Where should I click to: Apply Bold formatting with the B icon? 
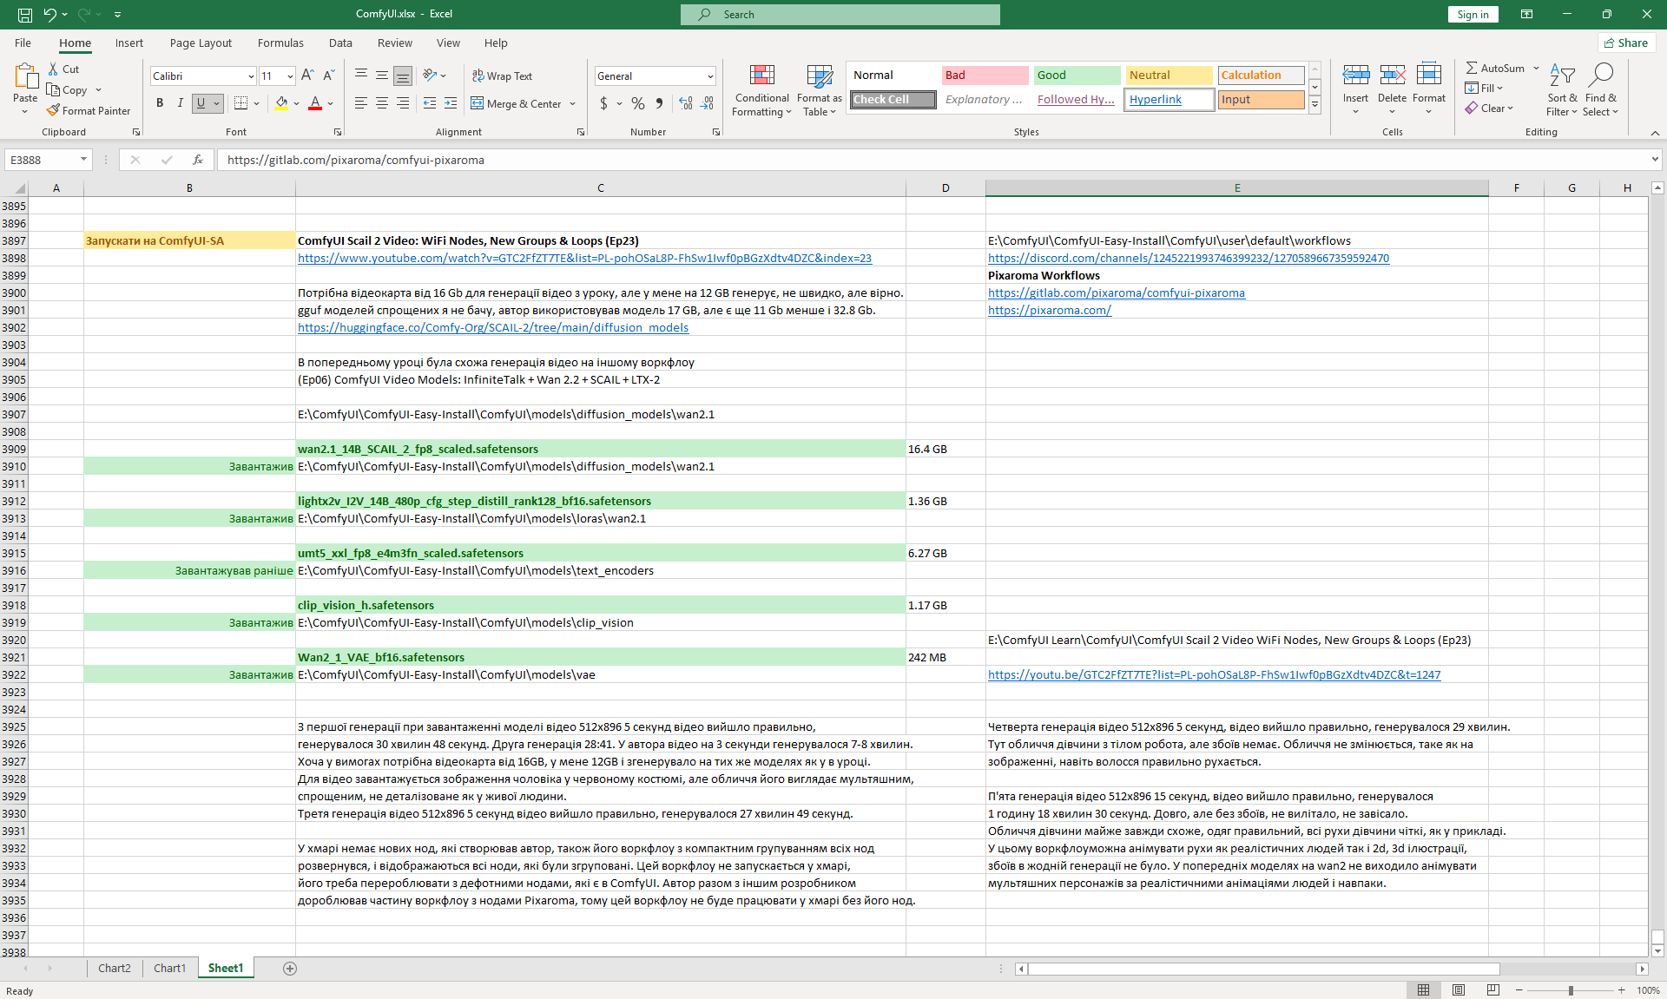160,103
